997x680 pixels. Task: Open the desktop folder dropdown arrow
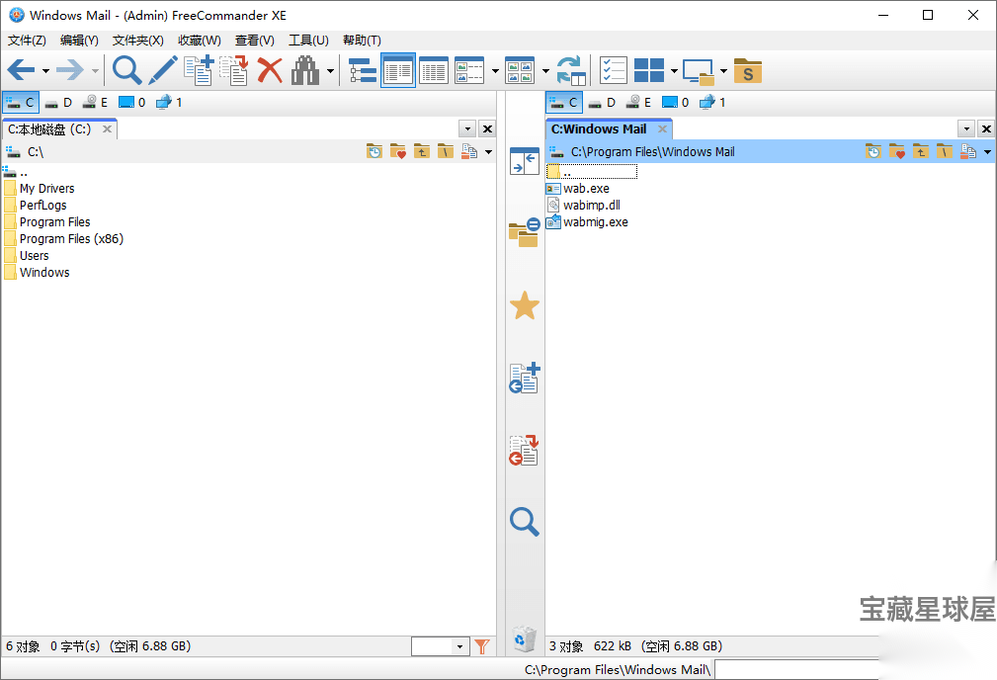723,70
